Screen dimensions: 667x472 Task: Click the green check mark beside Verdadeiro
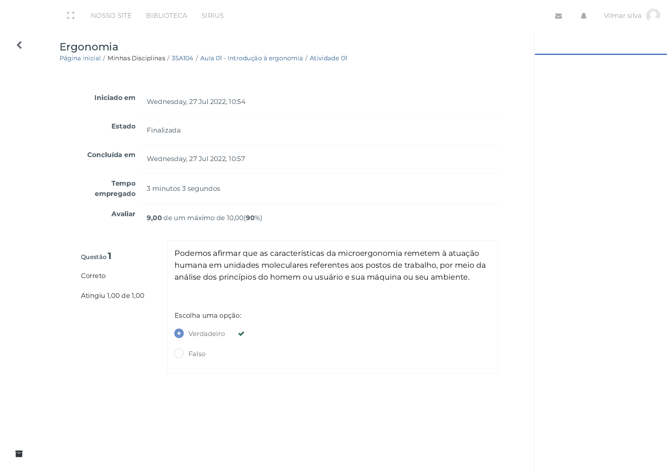[241, 334]
